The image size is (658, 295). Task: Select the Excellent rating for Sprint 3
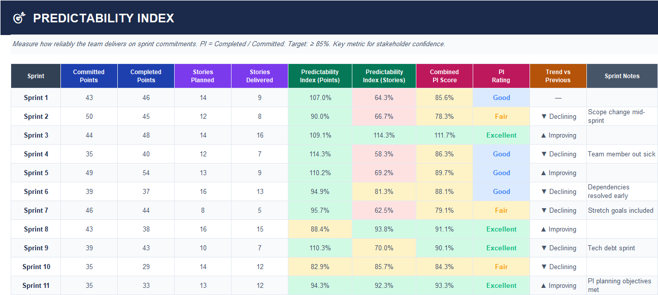(x=501, y=135)
